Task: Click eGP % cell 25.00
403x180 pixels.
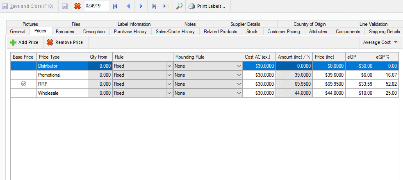Action: pyautogui.click(x=387, y=93)
